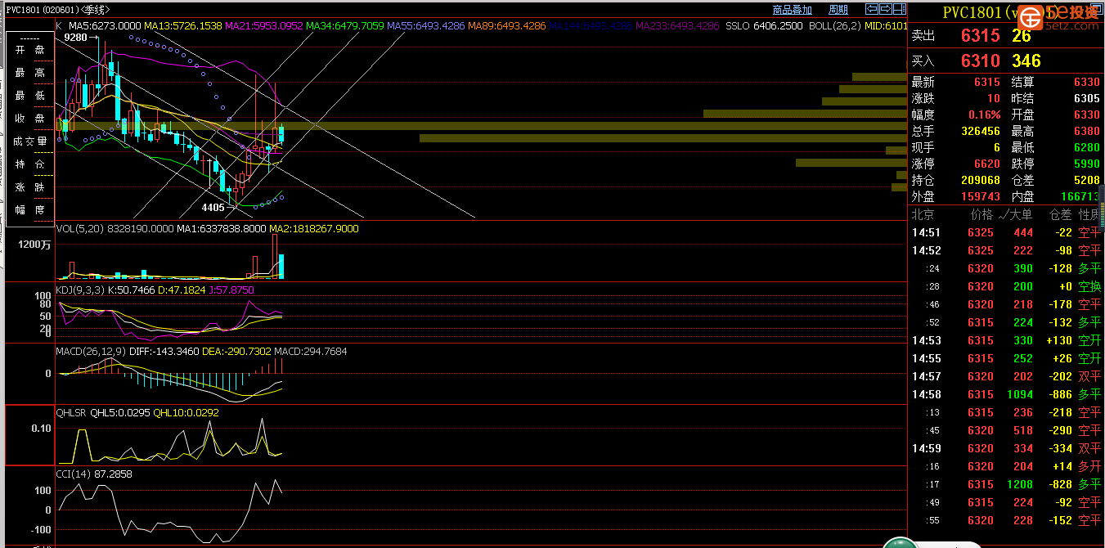Click the 最新 latest price value
The image size is (1105, 548).
(x=987, y=82)
